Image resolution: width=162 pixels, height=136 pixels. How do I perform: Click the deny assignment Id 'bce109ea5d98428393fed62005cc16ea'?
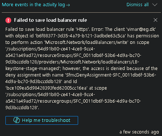click(46, 88)
